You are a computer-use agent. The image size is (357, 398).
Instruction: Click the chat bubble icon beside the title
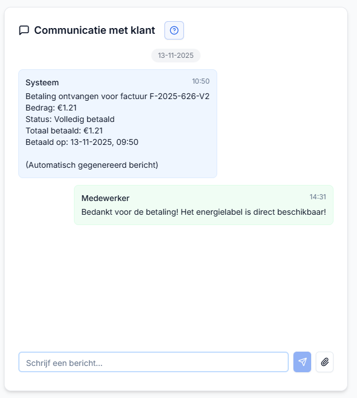(24, 30)
